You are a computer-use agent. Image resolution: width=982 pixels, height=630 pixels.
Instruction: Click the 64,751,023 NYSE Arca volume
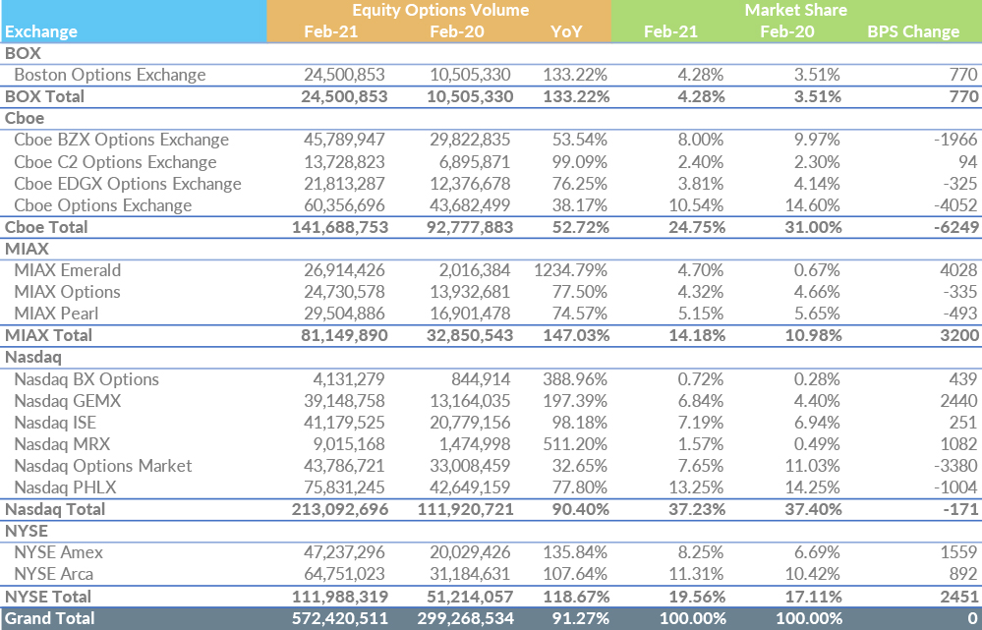tap(344, 574)
